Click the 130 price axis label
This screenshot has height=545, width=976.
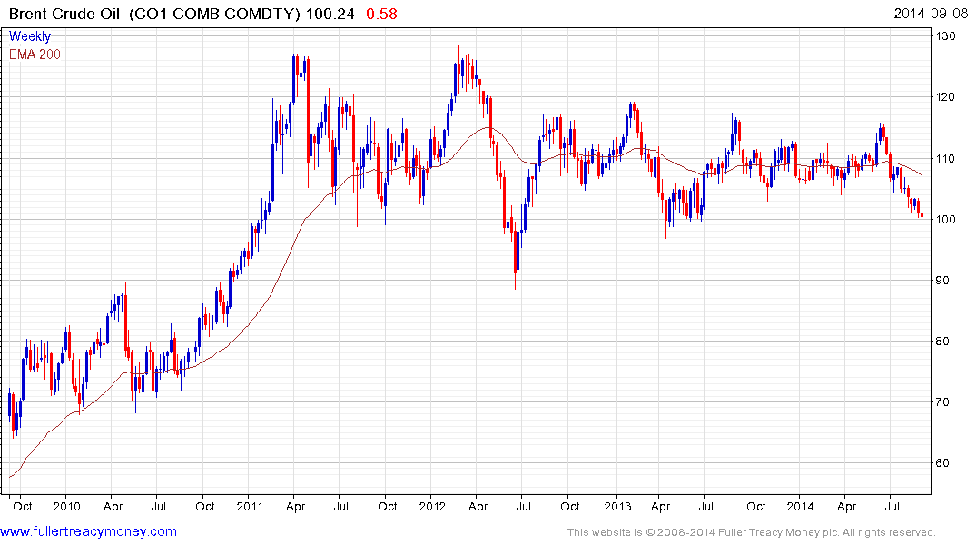tap(945, 36)
